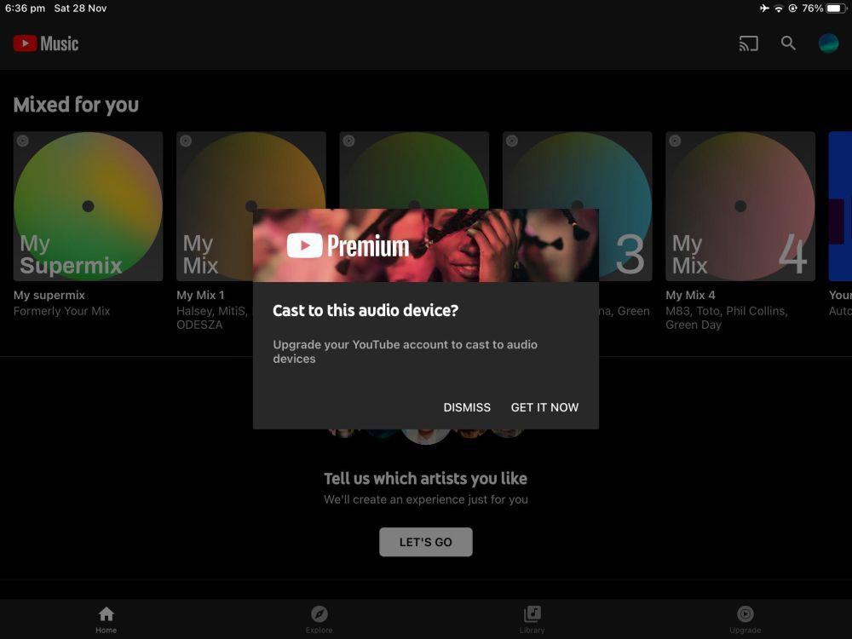Tap the battery indicator in status bar
Screen dimensions: 852x639
pyautogui.click(x=837, y=9)
